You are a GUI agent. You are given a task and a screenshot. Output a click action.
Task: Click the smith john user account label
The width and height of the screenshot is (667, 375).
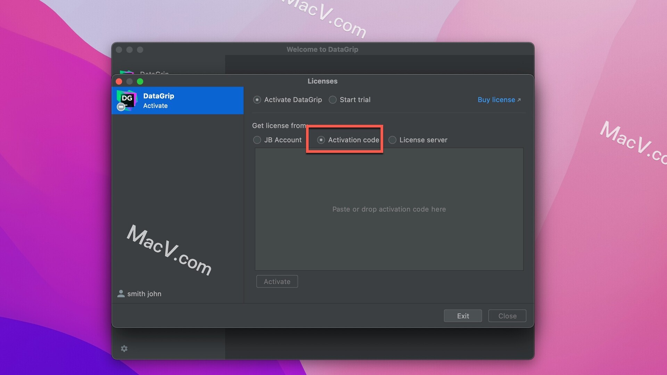pos(144,294)
